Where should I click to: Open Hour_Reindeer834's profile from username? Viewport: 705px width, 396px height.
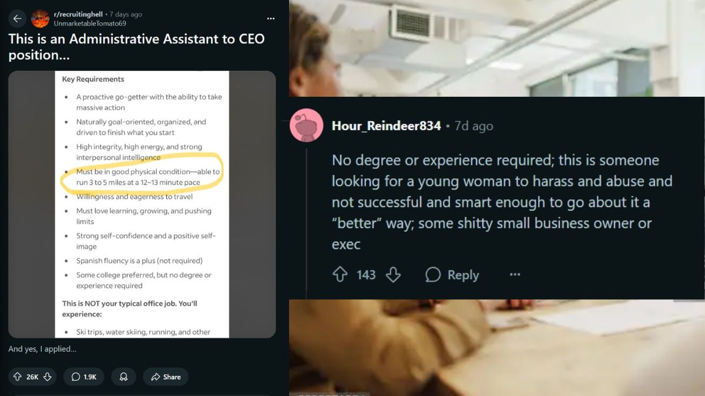pos(386,126)
